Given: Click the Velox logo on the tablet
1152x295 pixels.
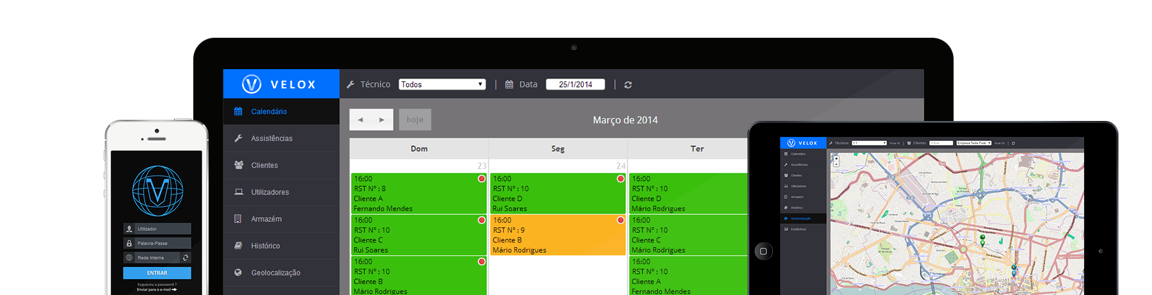Looking at the screenshot, I should (x=803, y=143).
